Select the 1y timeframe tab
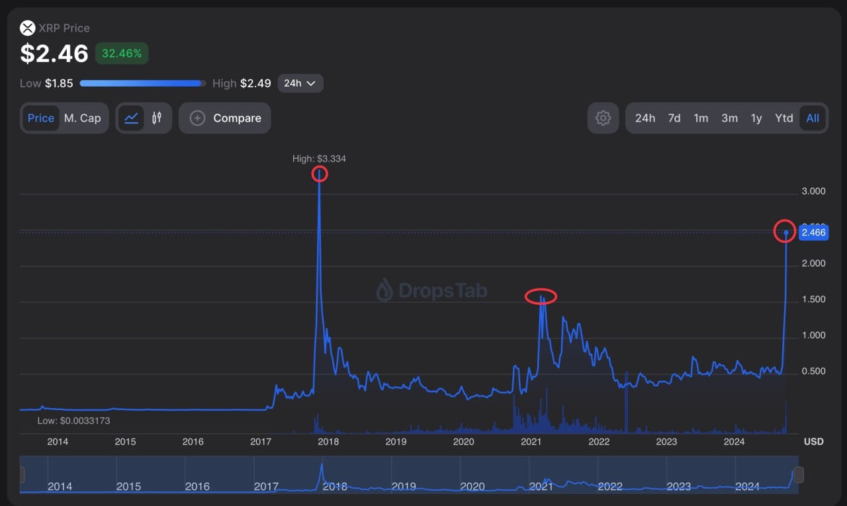The width and height of the screenshot is (847, 506). [x=756, y=118]
